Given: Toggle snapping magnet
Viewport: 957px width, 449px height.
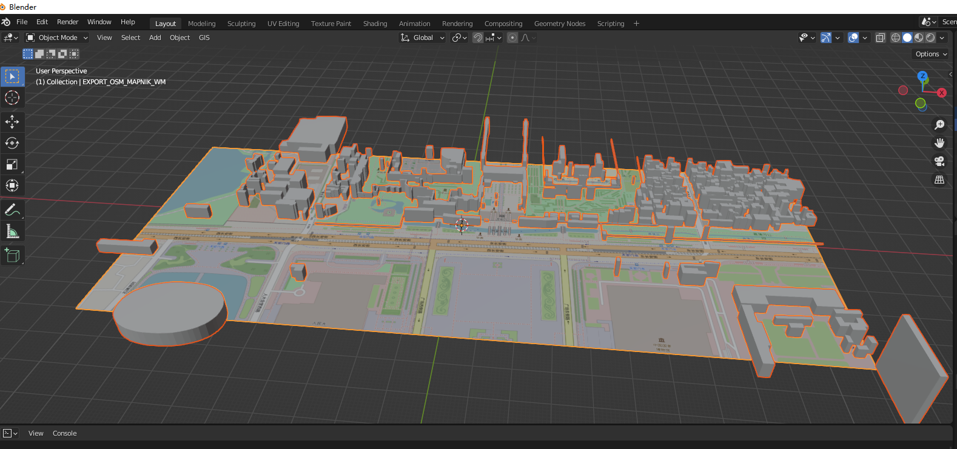Looking at the screenshot, I should 478,38.
